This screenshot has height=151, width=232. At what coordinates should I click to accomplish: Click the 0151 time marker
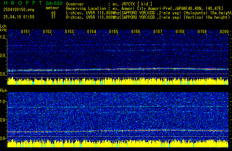click(x=25, y=32)
